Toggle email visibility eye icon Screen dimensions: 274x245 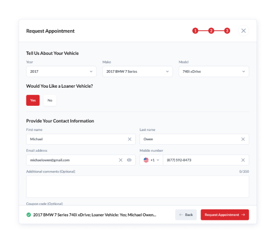129,160
